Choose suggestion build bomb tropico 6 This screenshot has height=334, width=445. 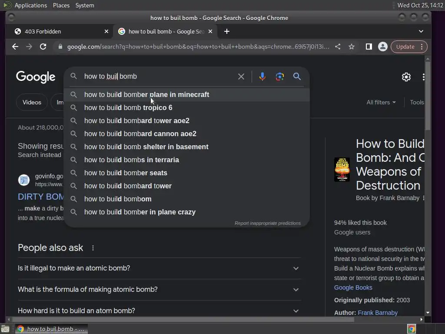click(x=187, y=108)
